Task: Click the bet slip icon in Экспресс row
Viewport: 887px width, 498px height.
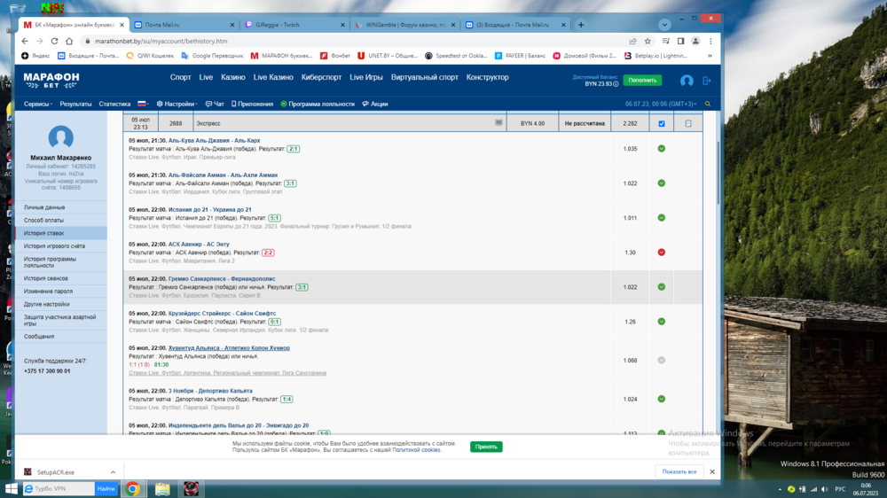Action: click(498, 123)
